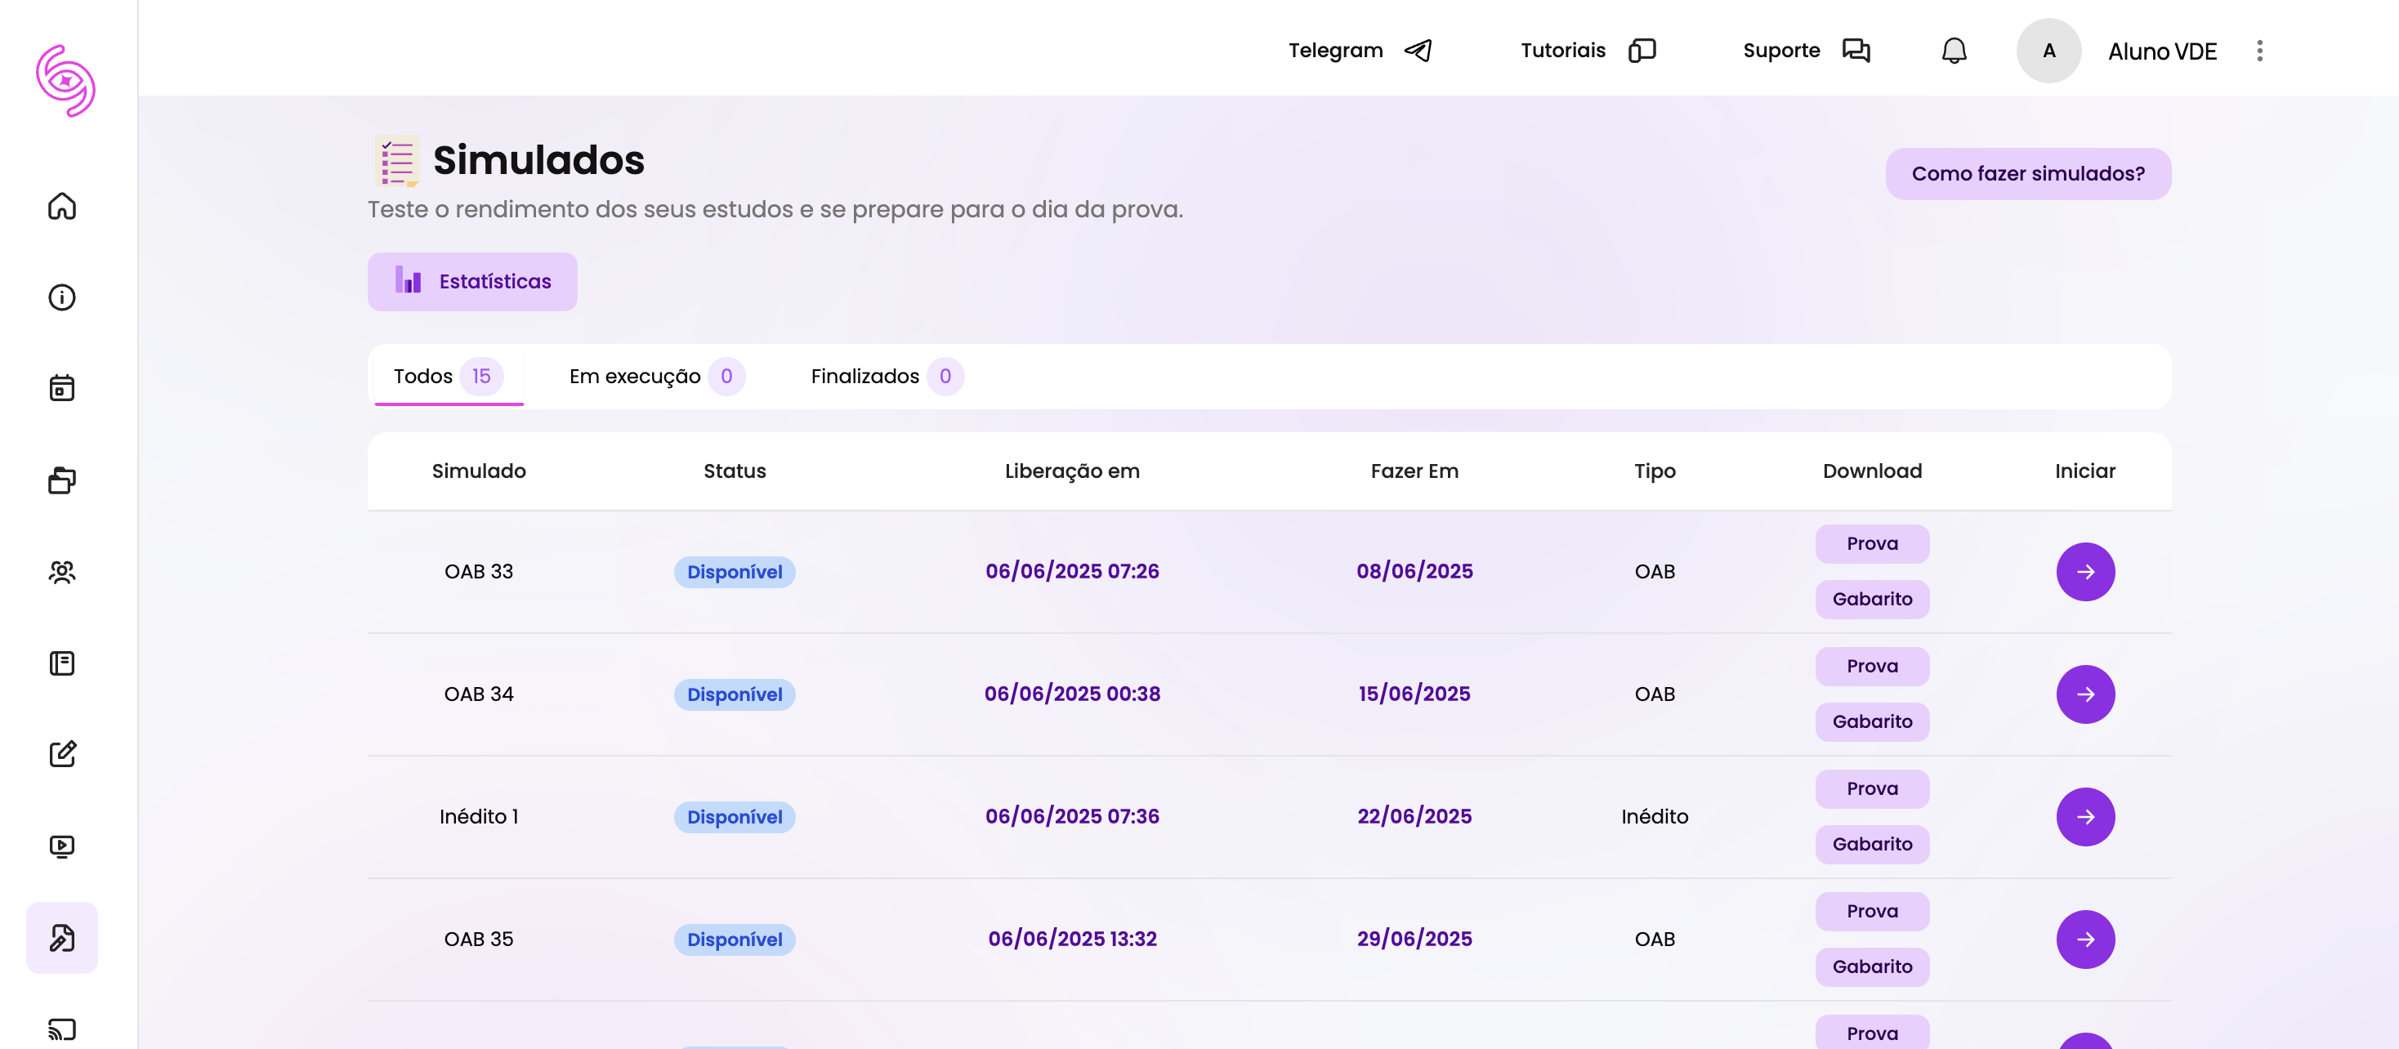
Task: Click Como fazer simulados? button
Action: coord(2027,174)
